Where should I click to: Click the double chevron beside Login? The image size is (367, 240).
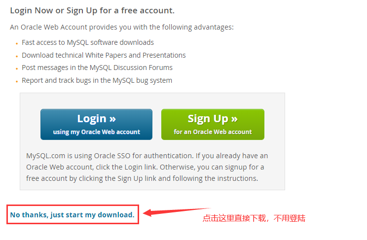pos(112,119)
